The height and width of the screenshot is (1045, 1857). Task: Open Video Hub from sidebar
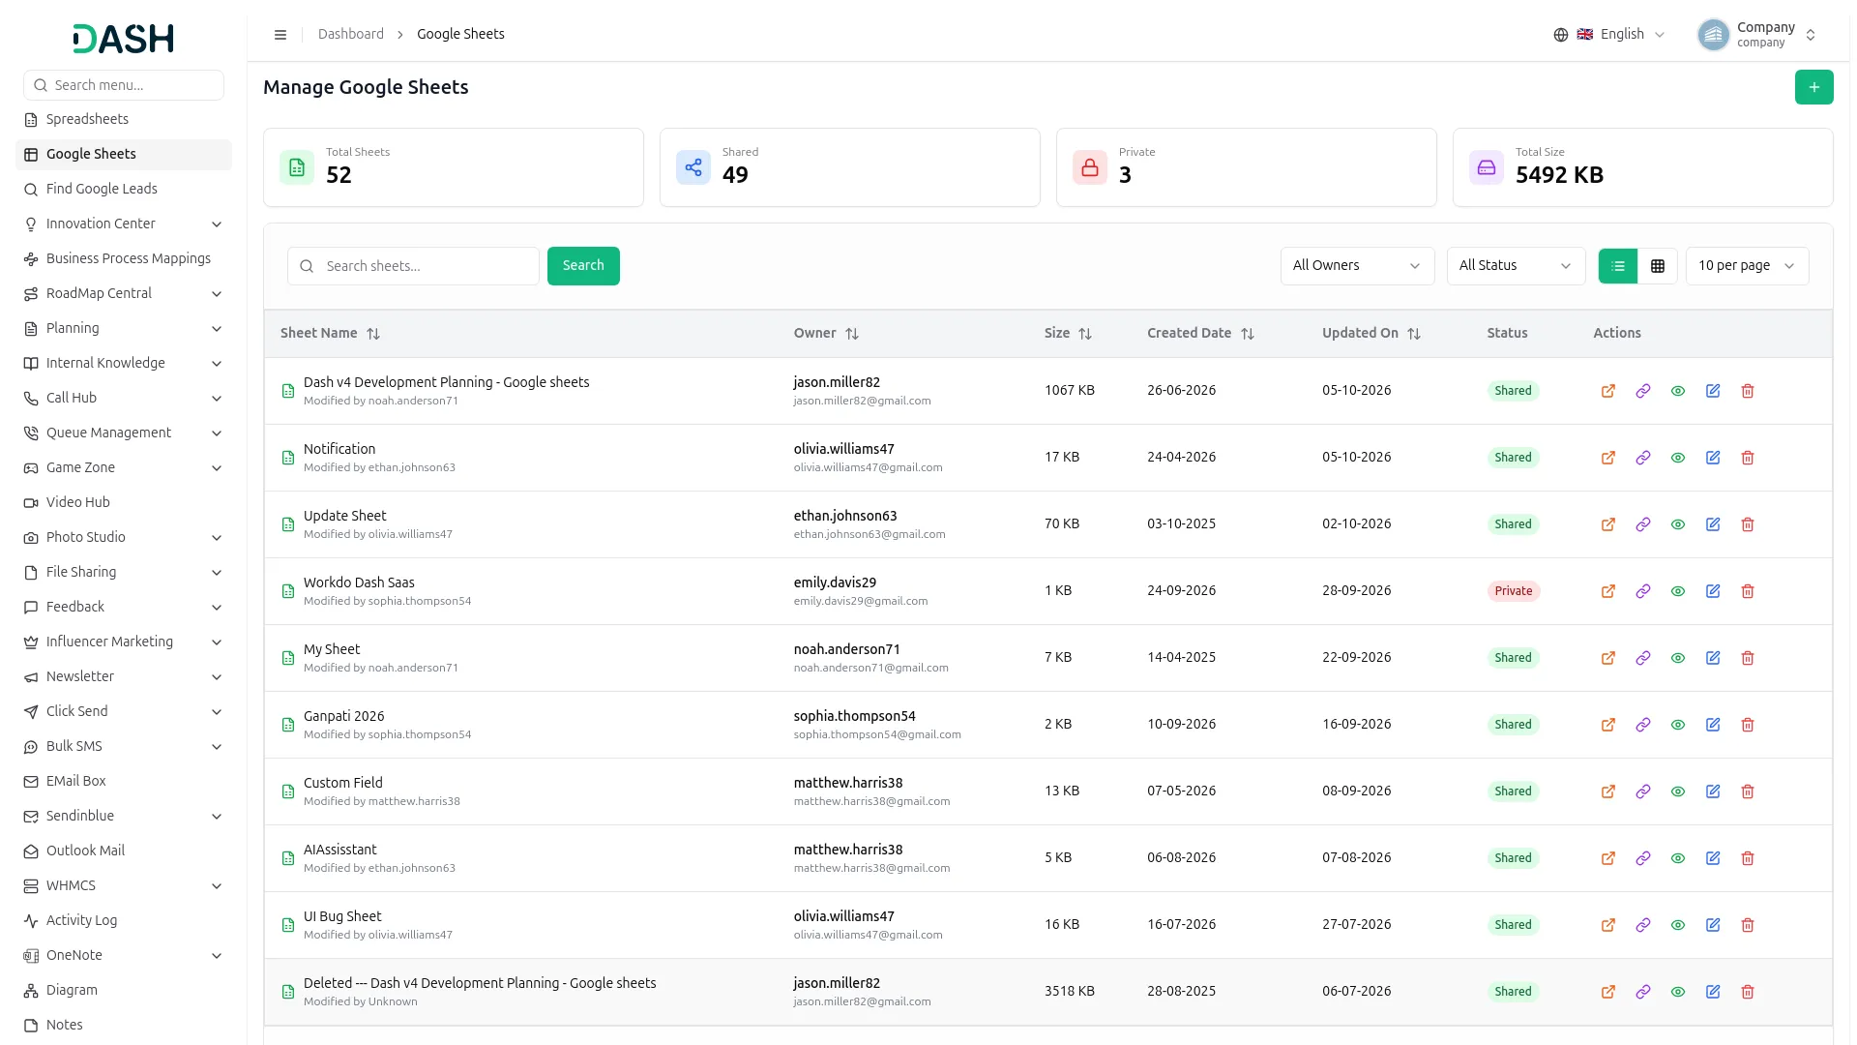point(124,502)
